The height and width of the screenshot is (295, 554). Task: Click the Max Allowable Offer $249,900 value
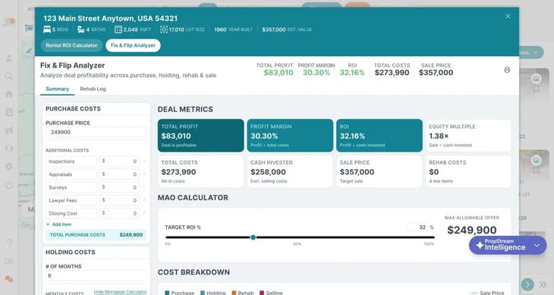472,230
